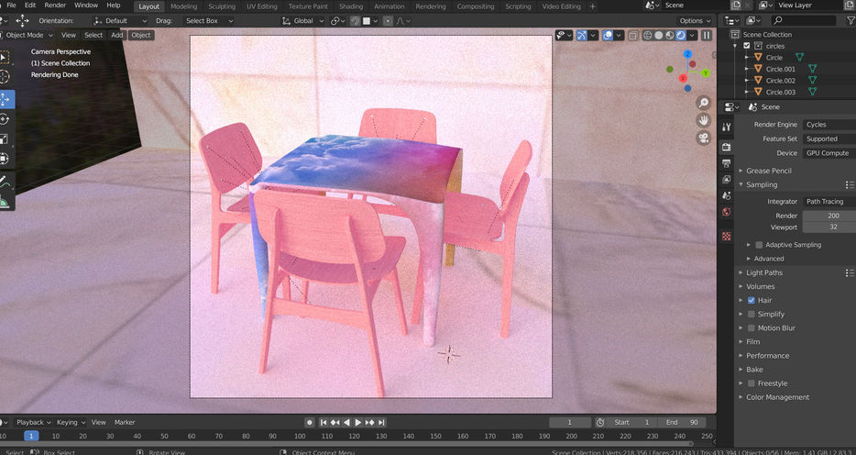The width and height of the screenshot is (856, 455).
Task: Jump to the timeline end frame button
Action: pyautogui.click(x=381, y=422)
